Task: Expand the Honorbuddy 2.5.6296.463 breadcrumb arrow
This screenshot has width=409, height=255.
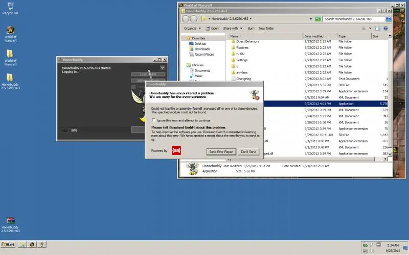Action: [x=251, y=19]
